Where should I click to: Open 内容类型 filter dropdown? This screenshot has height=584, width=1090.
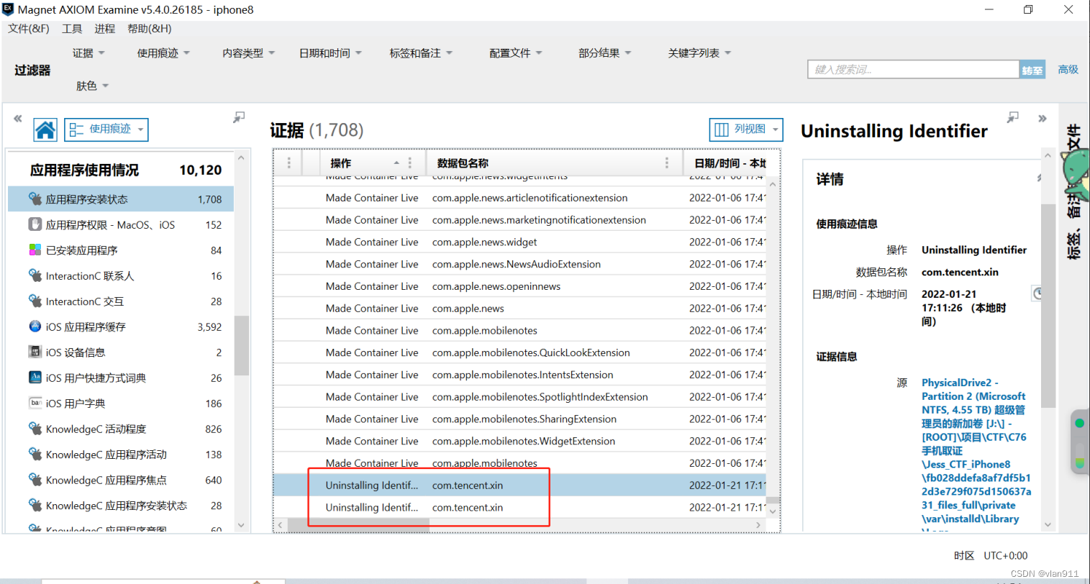tap(248, 53)
